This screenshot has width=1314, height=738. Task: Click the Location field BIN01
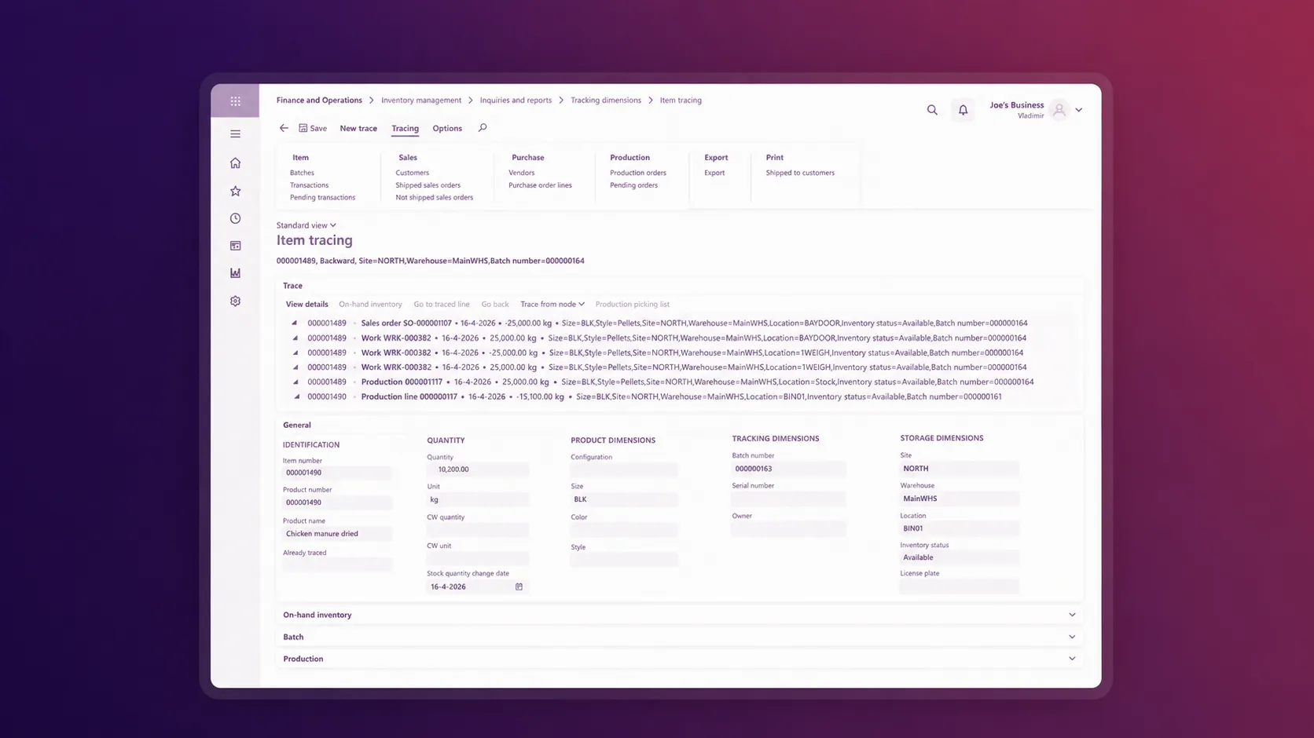[959, 528]
